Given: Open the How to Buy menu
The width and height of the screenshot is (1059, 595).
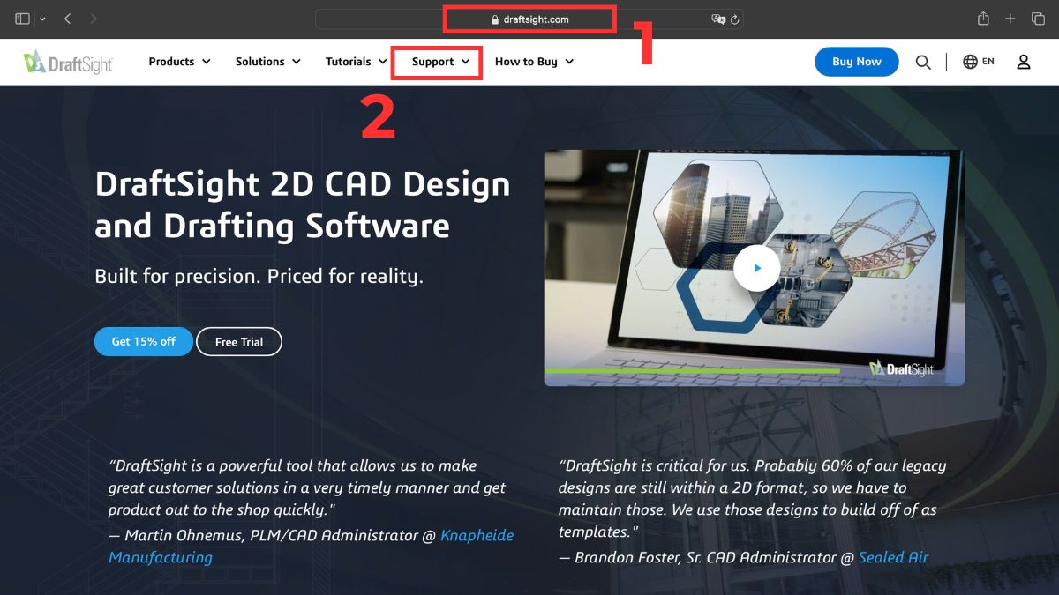Looking at the screenshot, I should (534, 62).
